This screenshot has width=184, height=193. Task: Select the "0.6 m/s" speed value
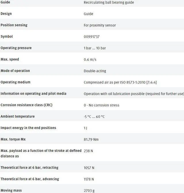[90, 60]
